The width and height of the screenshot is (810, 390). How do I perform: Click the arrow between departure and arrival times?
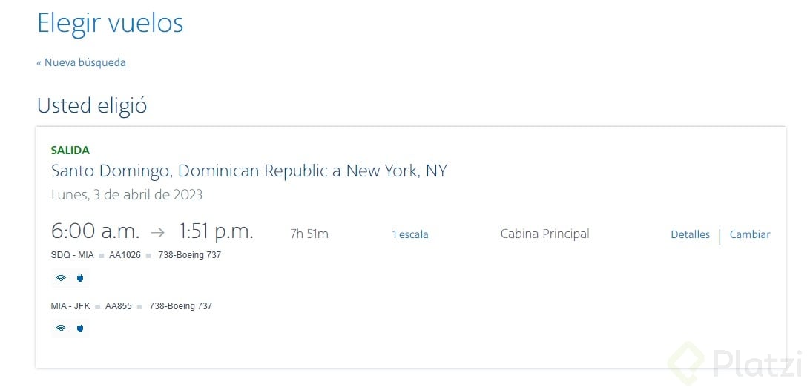click(x=157, y=232)
